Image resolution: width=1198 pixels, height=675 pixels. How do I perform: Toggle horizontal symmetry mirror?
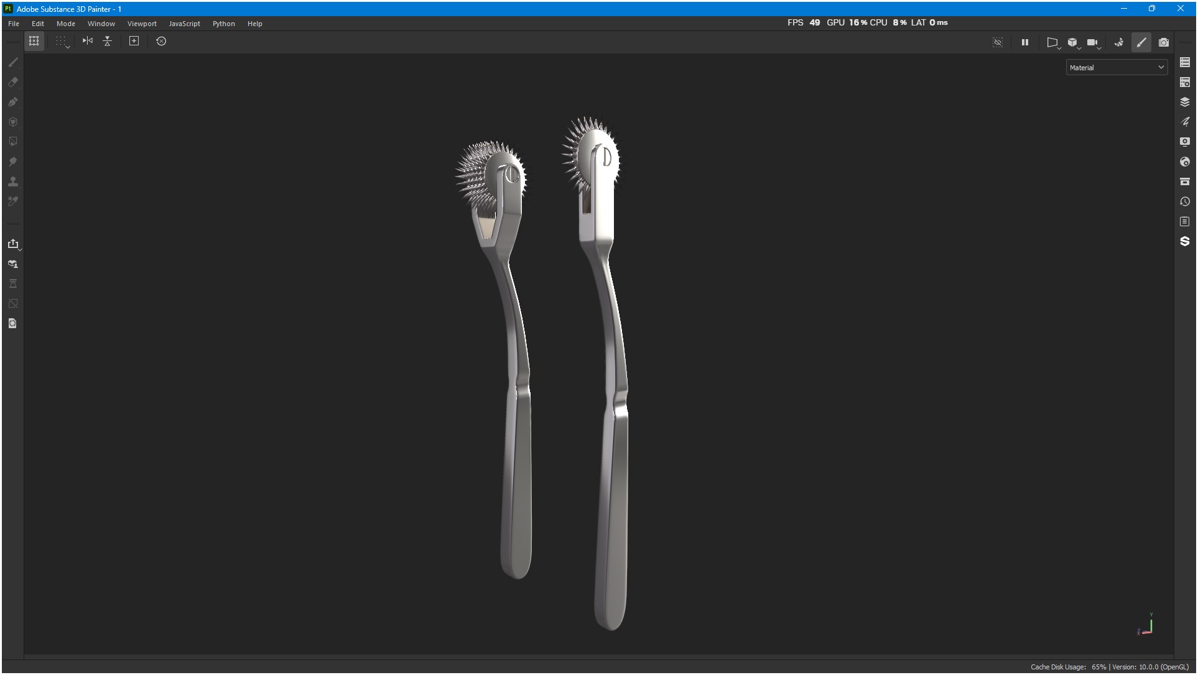click(x=88, y=41)
